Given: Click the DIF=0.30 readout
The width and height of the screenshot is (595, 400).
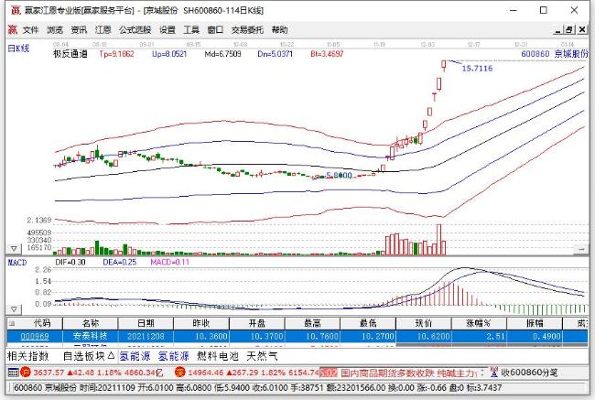Looking at the screenshot, I should click(x=70, y=262).
